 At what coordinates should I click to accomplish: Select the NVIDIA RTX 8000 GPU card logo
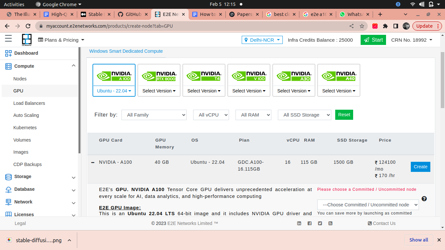point(159,76)
